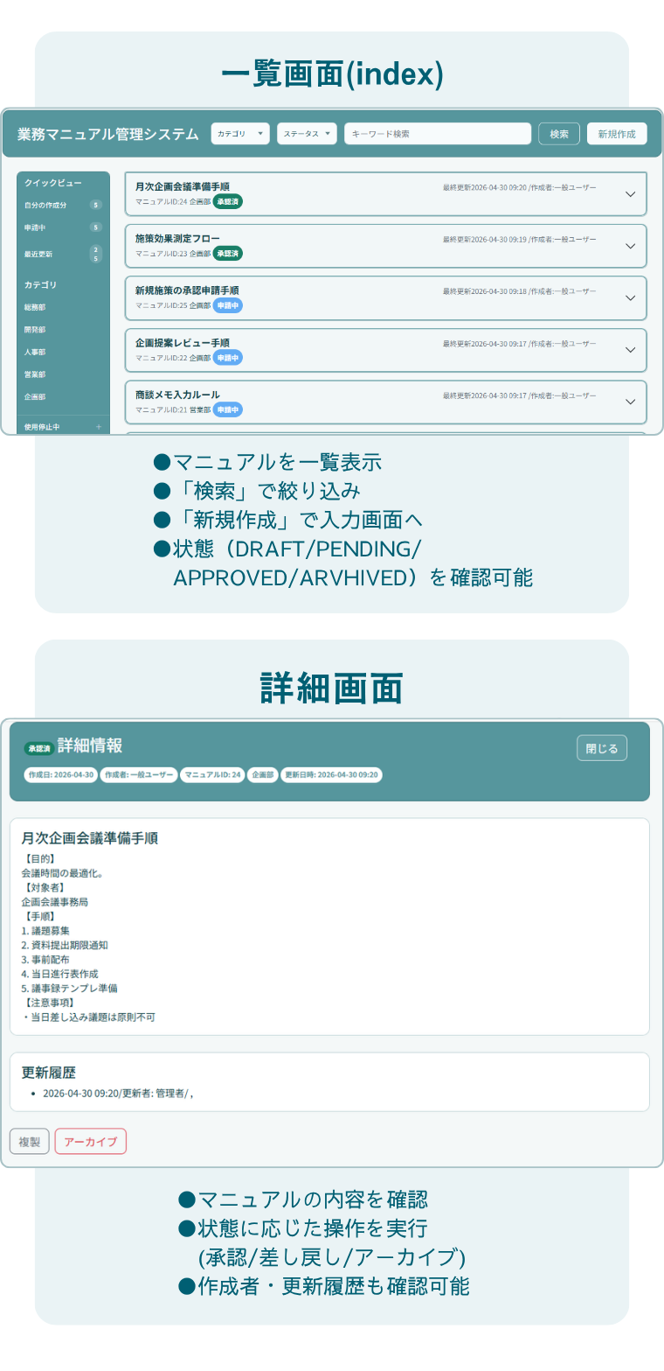This screenshot has height=1371, width=664.
Task: Click the マニュアルID: 24 chip
Action: (x=212, y=774)
